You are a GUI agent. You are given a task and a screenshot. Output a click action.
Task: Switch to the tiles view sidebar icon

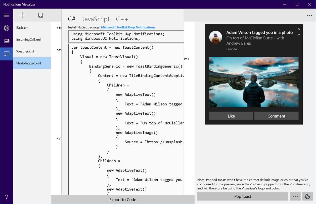click(7, 41)
